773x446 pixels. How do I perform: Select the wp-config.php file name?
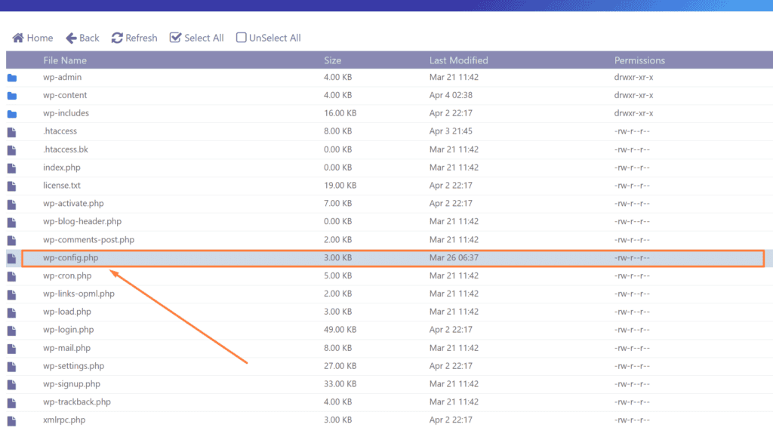coord(70,258)
